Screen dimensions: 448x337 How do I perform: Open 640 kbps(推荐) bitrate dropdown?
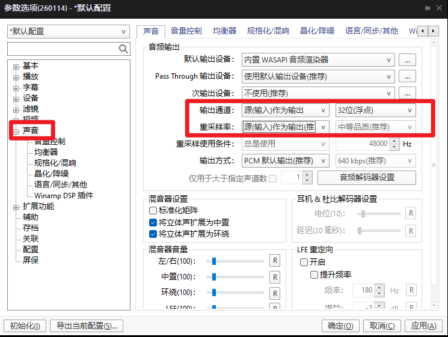pyautogui.click(x=376, y=161)
